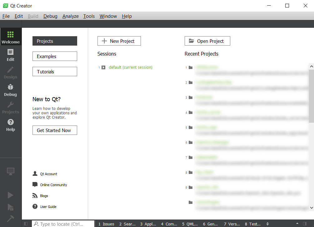Click the recent projects scrollbar thumb

pyautogui.click(x=312, y=96)
